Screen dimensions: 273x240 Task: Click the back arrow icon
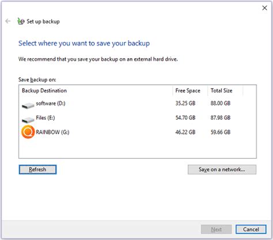click(8, 21)
